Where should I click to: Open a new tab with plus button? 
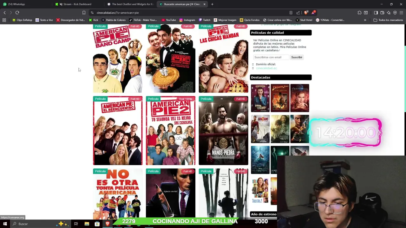click(x=212, y=4)
